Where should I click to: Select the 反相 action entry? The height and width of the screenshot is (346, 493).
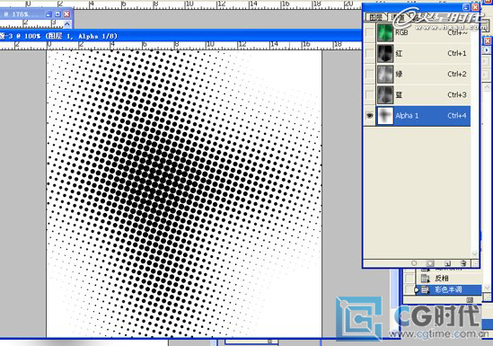coord(442,279)
